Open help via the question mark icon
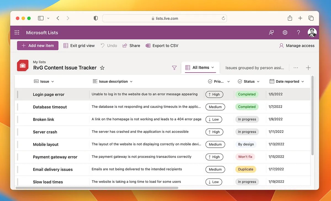 coord(298,32)
